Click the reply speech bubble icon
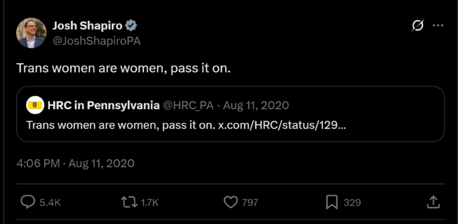The width and height of the screenshot is (458, 224). (28, 202)
